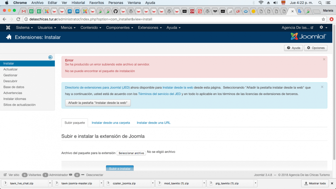Switch to Instalar desde una URL tab
Viewport: 336px width, 189px height.
coord(154,123)
